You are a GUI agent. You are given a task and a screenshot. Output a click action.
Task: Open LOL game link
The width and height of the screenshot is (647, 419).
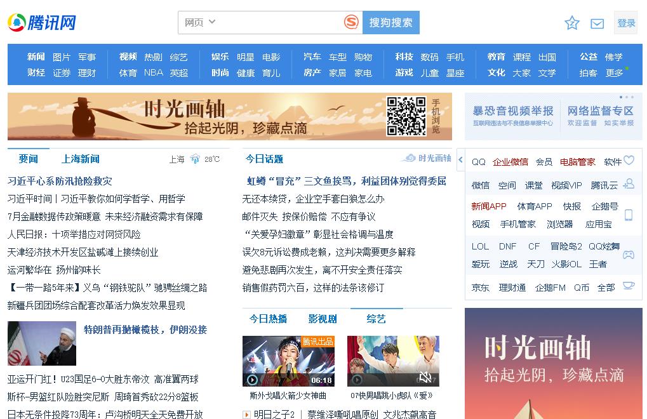click(480, 246)
